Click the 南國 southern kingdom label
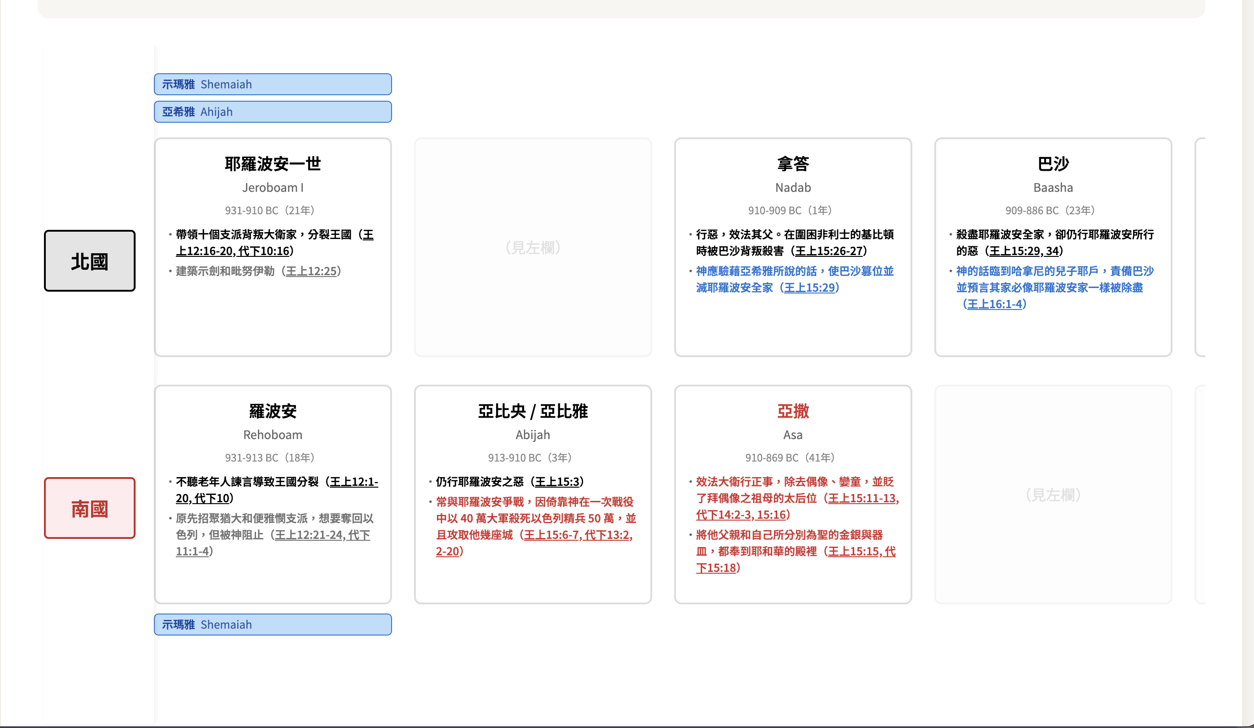The width and height of the screenshot is (1254, 728). [90, 508]
